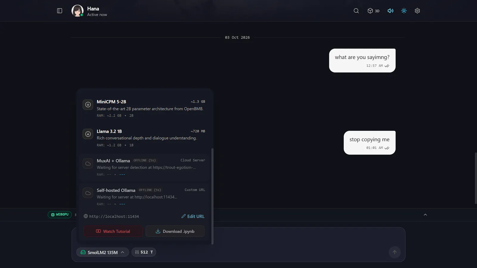Click the "~720 MB" size label
The width and height of the screenshot is (477, 268).
pos(198,131)
